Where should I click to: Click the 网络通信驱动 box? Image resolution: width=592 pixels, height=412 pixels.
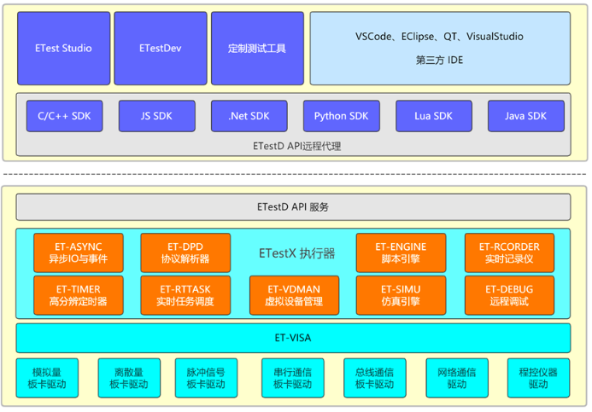point(457,378)
